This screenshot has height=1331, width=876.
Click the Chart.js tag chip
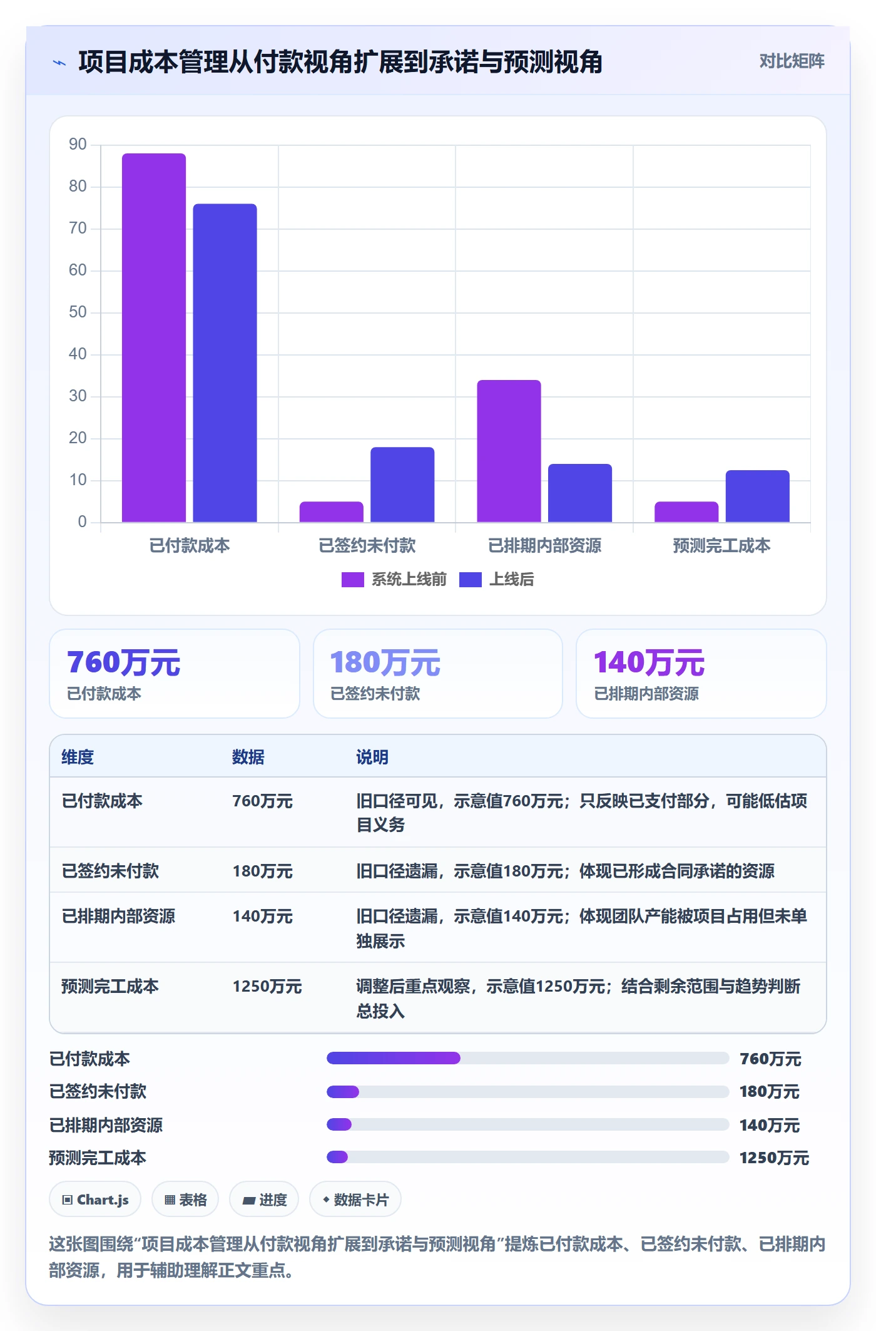coord(95,1200)
